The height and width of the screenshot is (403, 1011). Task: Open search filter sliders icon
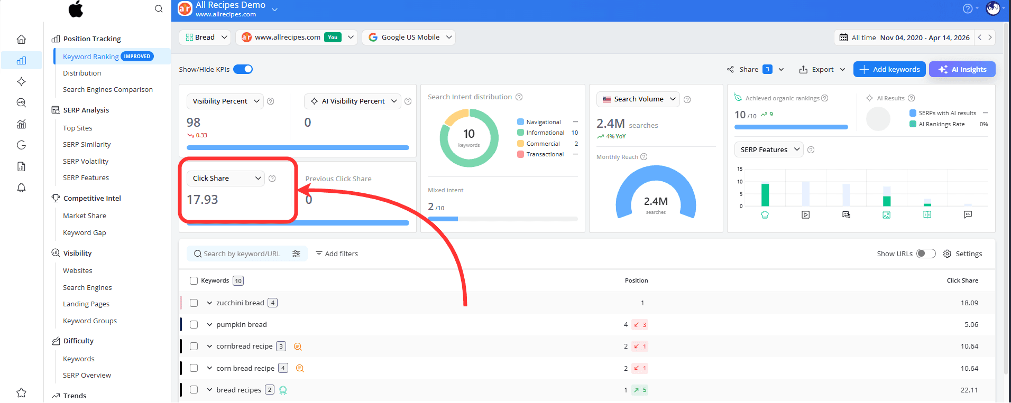pyautogui.click(x=296, y=254)
